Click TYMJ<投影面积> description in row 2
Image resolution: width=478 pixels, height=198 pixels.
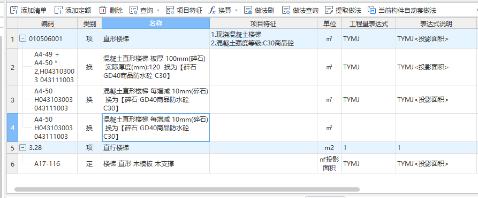(x=437, y=67)
